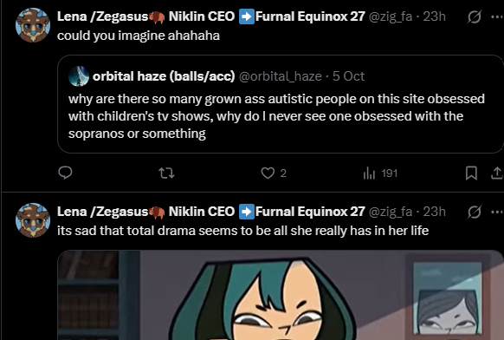The height and width of the screenshot is (340, 504).
Task: Open view analytics showing 191 views
Action: (380, 173)
